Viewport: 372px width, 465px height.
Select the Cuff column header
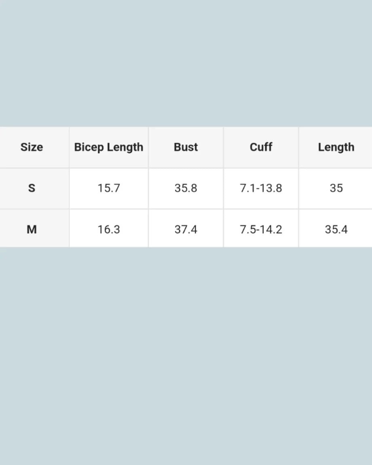261,147
